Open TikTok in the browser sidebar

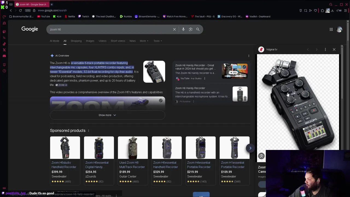[4, 44]
